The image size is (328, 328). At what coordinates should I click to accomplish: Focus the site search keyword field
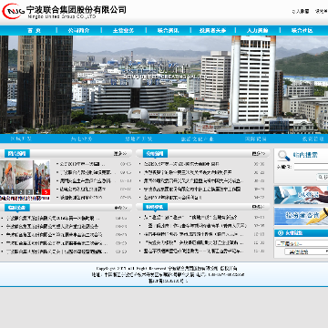(x=311, y=167)
